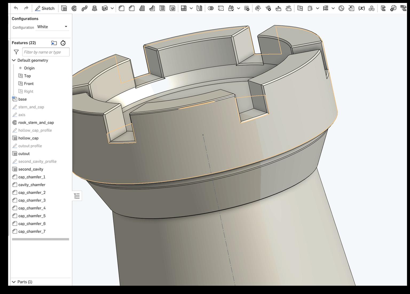Select the Hole tool
The height and width of the screenshot is (294, 410).
(172, 8)
